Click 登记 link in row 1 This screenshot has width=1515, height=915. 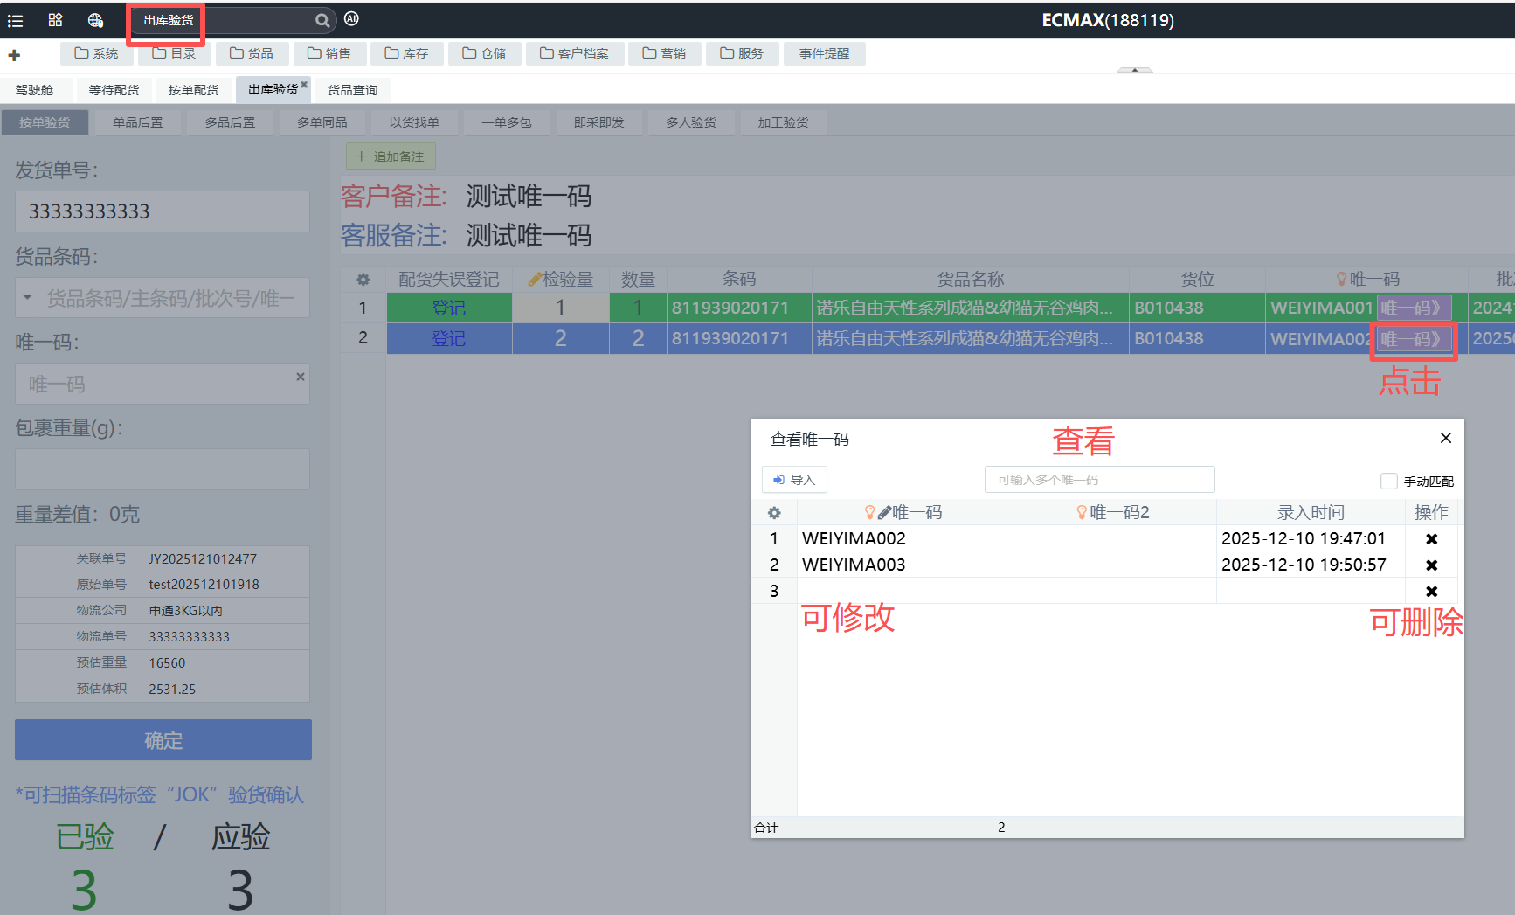pos(449,308)
